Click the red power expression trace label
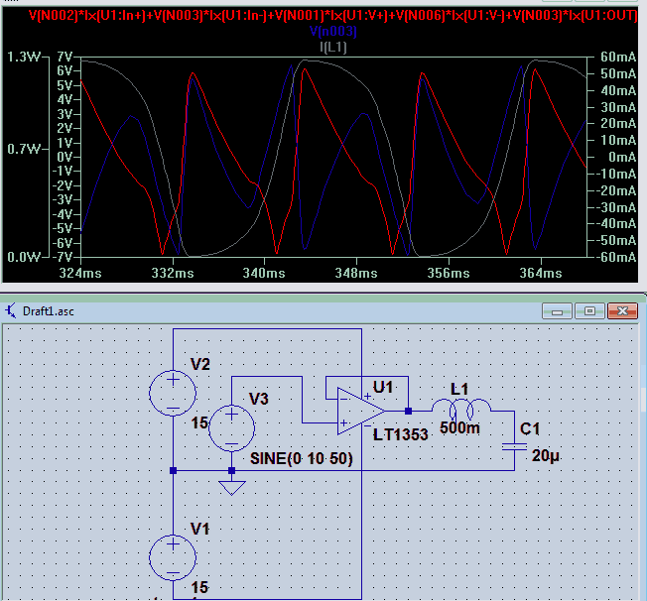The height and width of the screenshot is (601, 647). click(x=332, y=16)
